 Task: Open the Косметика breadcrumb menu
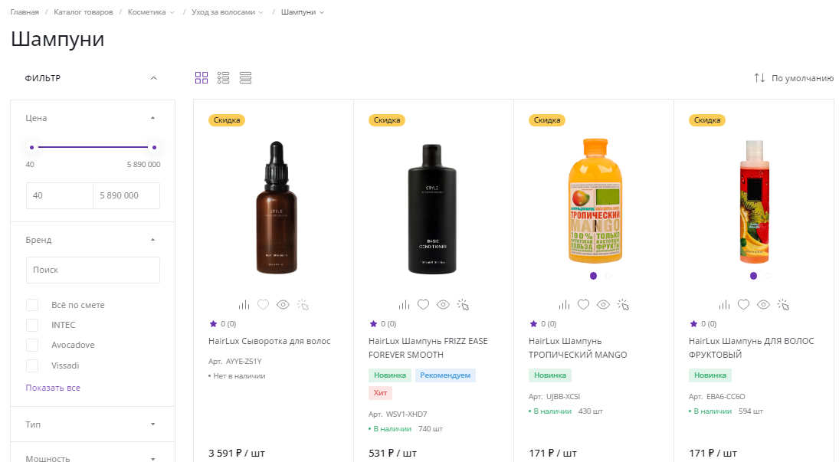pyautogui.click(x=150, y=12)
